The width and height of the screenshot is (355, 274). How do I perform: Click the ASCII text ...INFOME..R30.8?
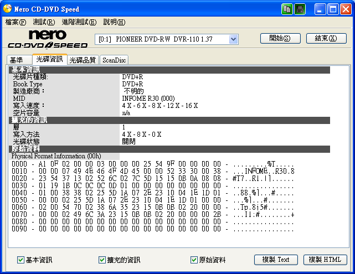click(264, 171)
